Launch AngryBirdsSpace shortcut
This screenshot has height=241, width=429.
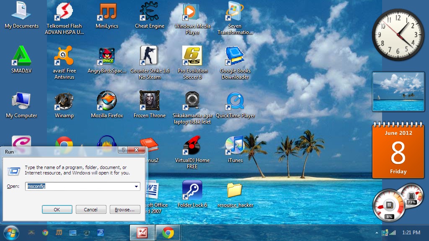[107, 60]
